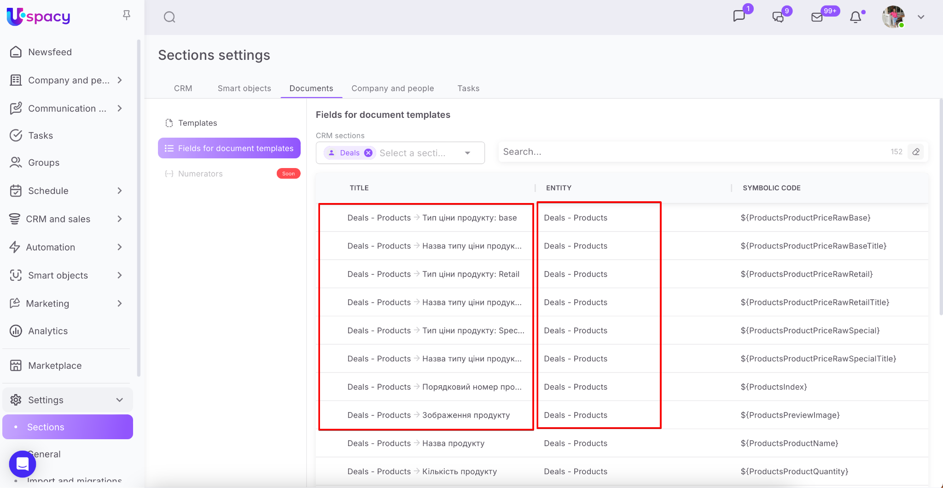Open the notifications bell icon
This screenshot has width=943, height=488.
click(x=856, y=17)
